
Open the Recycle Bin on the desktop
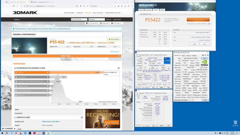pos(235,123)
